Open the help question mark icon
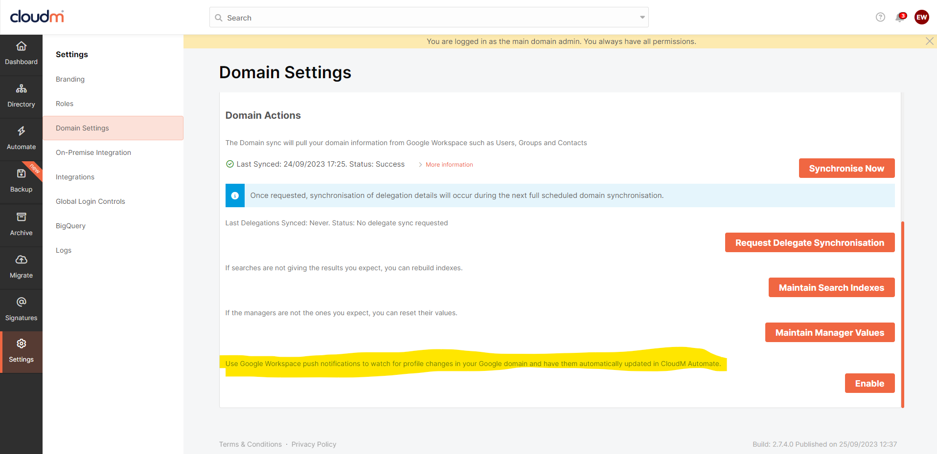The width and height of the screenshot is (937, 454). point(880,17)
